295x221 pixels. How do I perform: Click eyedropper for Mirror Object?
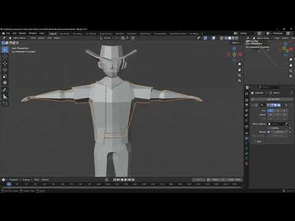tap(286, 124)
